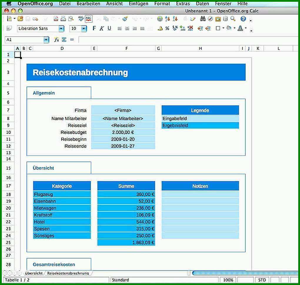Align text left icon
This screenshot has width=300, height=285.
pyautogui.click(x=120, y=29)
